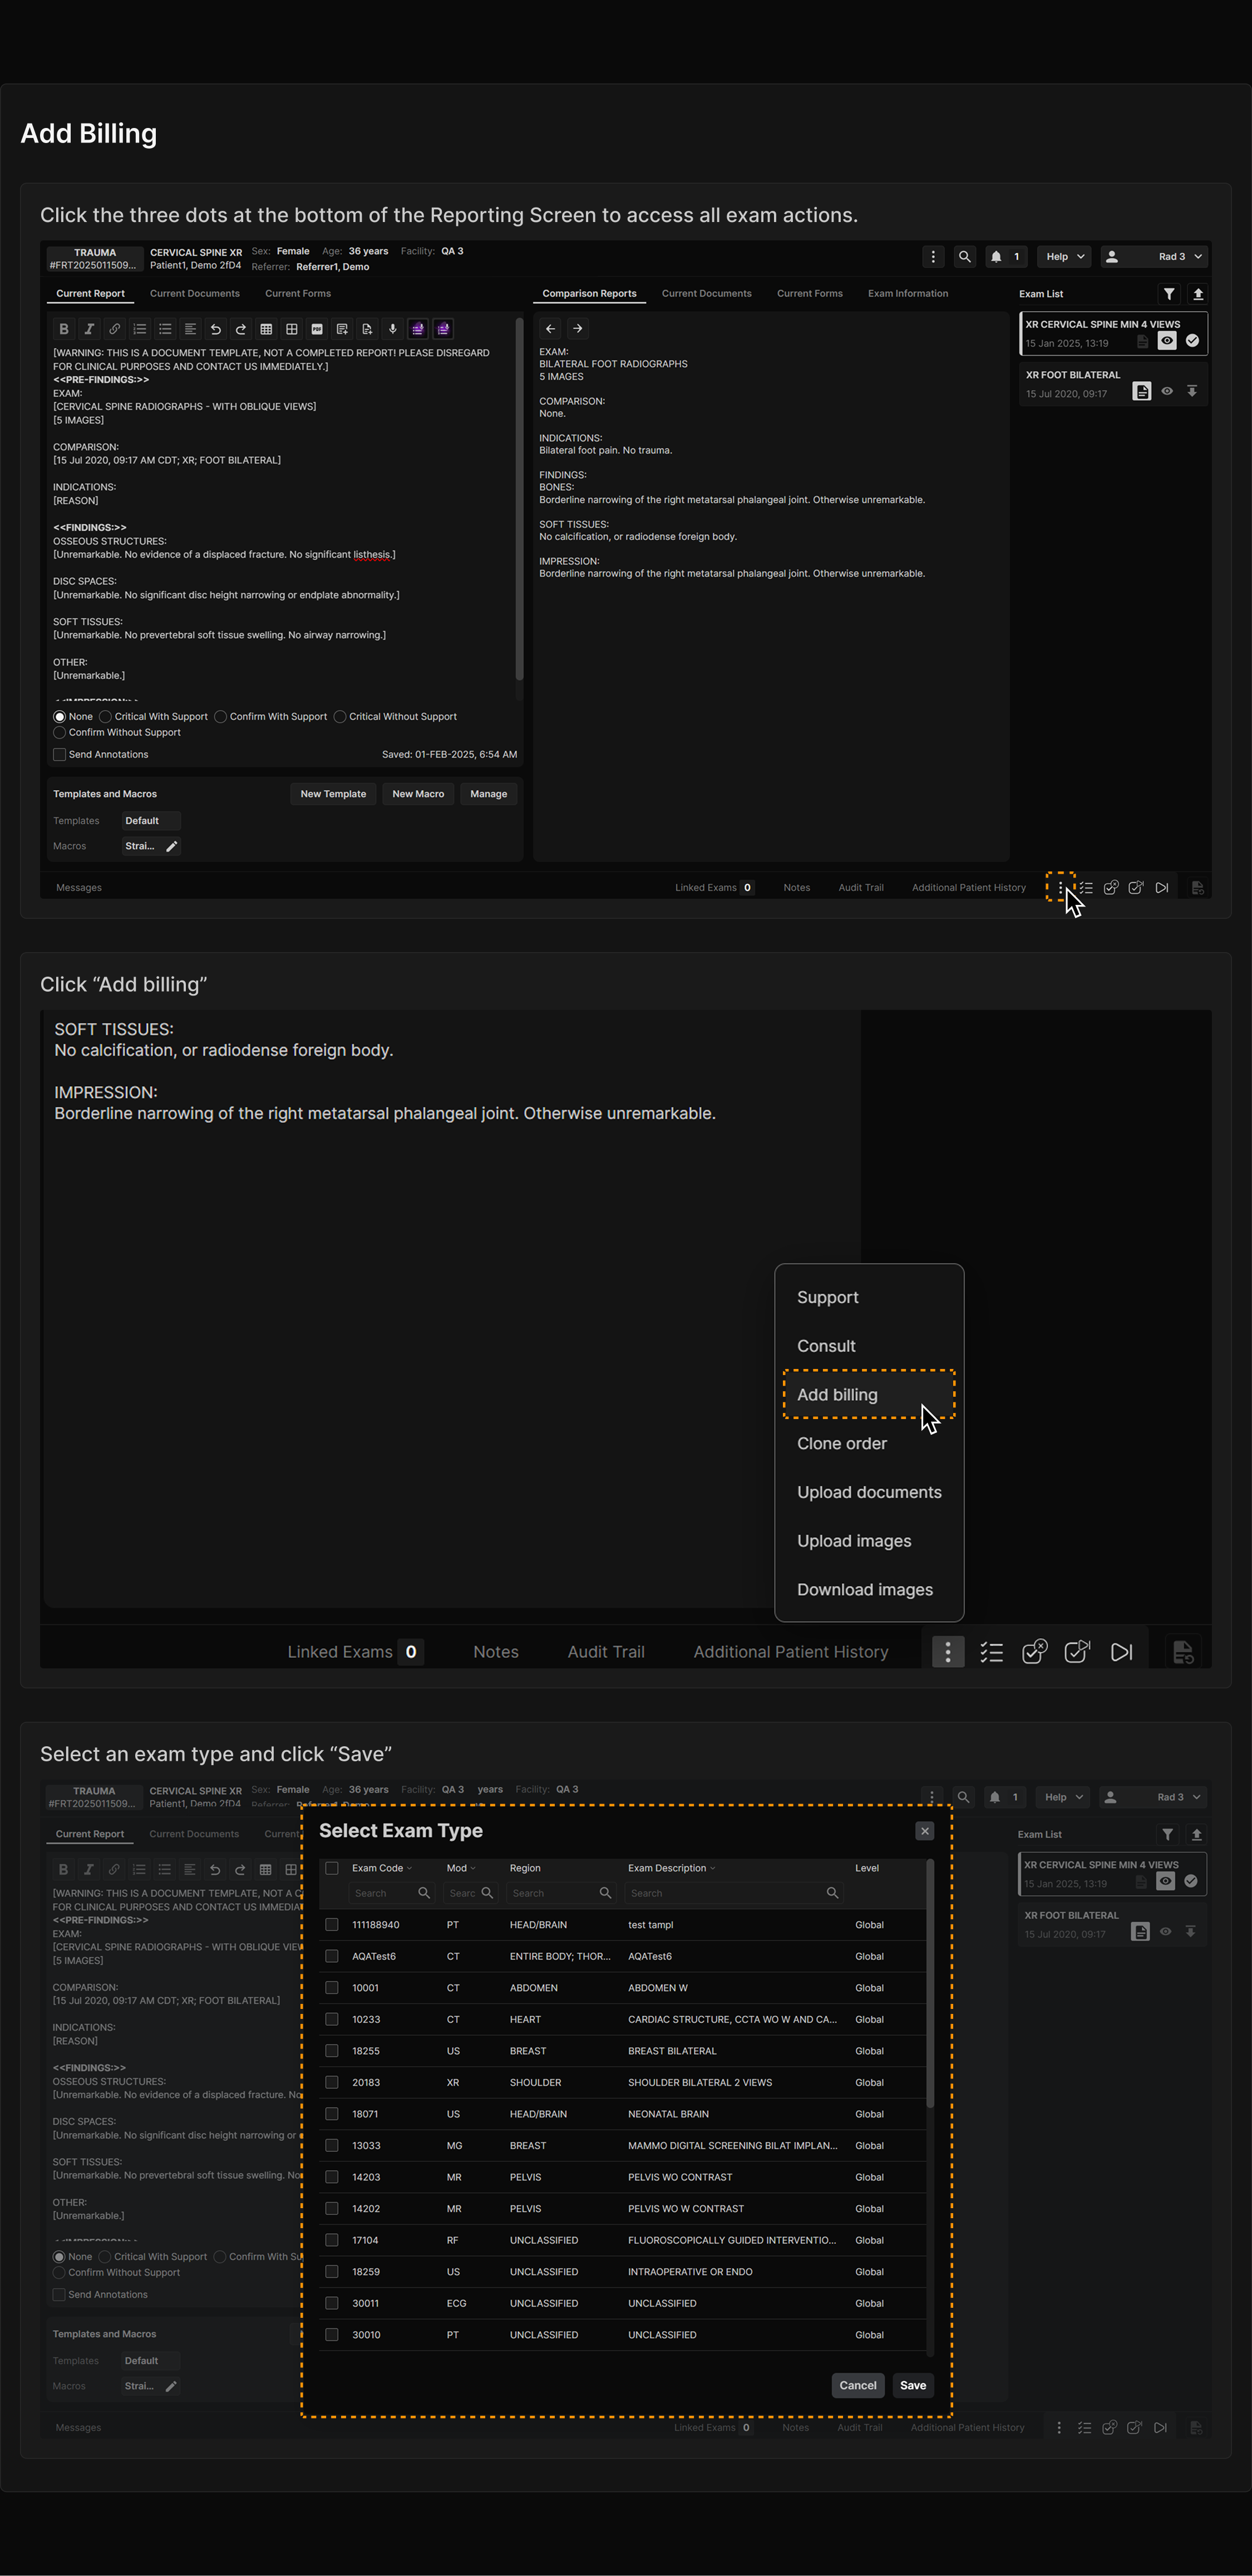The image size is (1252, 2576).
Task: Click the Select Exam Type table scrollbar
Action: coord(930,1982)
